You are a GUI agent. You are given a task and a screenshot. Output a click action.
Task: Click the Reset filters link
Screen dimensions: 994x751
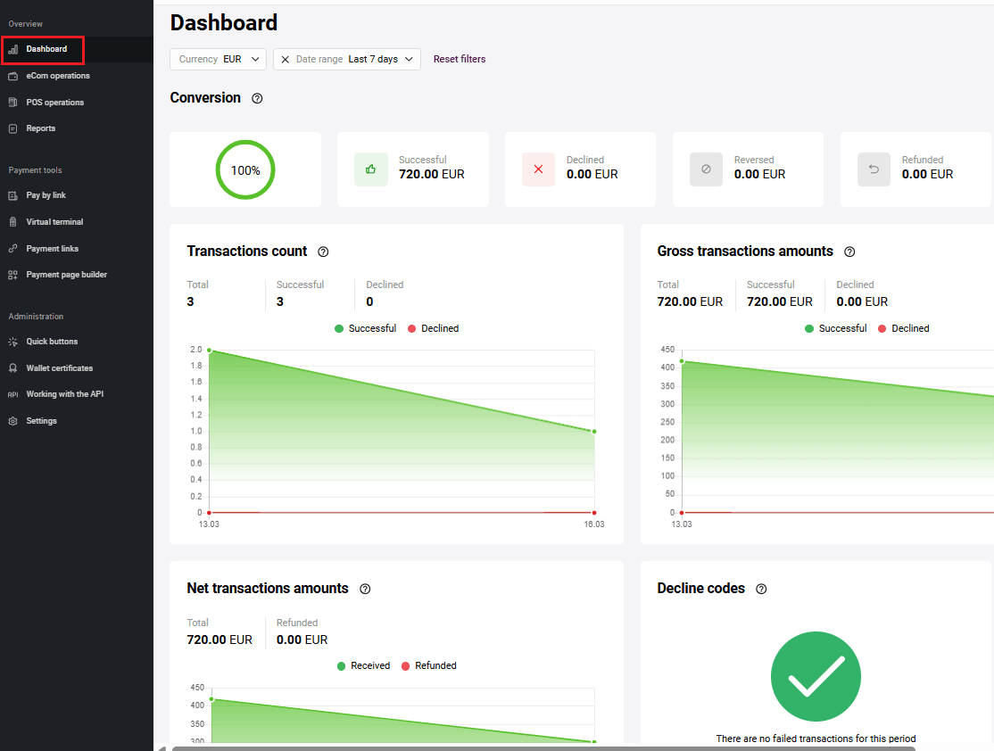[460, 59]
